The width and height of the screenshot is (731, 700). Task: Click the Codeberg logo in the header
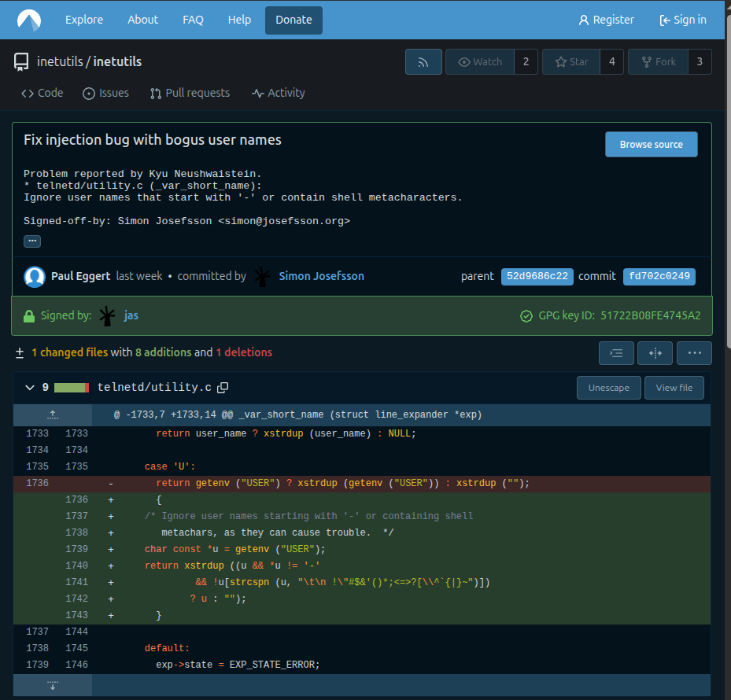[29, 20]
